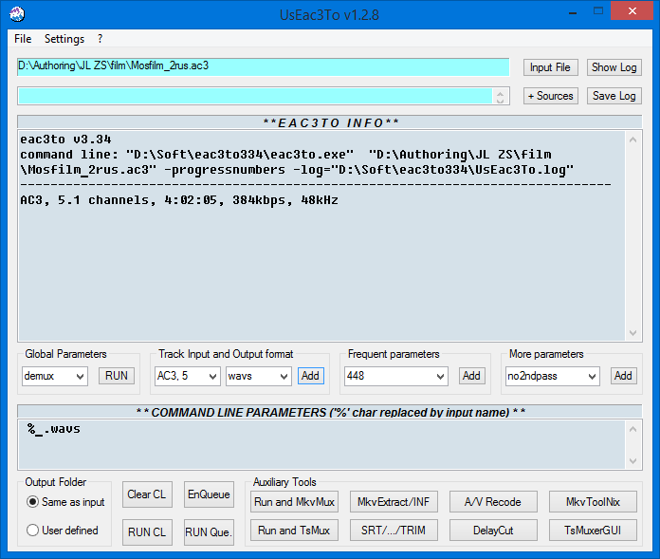Screen dimensions: 660x559
Task: Open the Settings menu
Action: click(64, 39)
